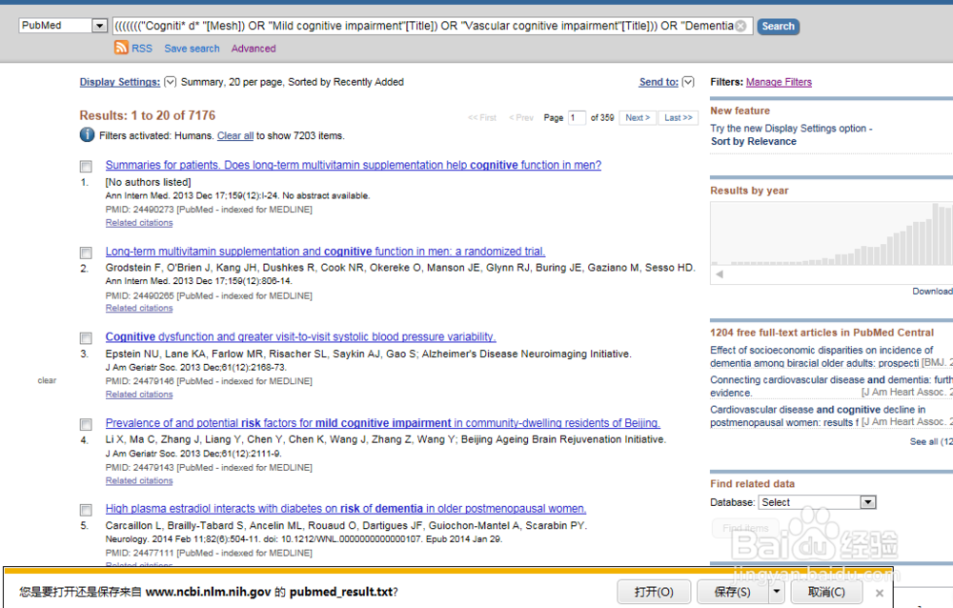Image resolution: width=953 pixels, height=608 pixels.
Task: Click the left arrow in Results by year chart
Action: (720, 274)
